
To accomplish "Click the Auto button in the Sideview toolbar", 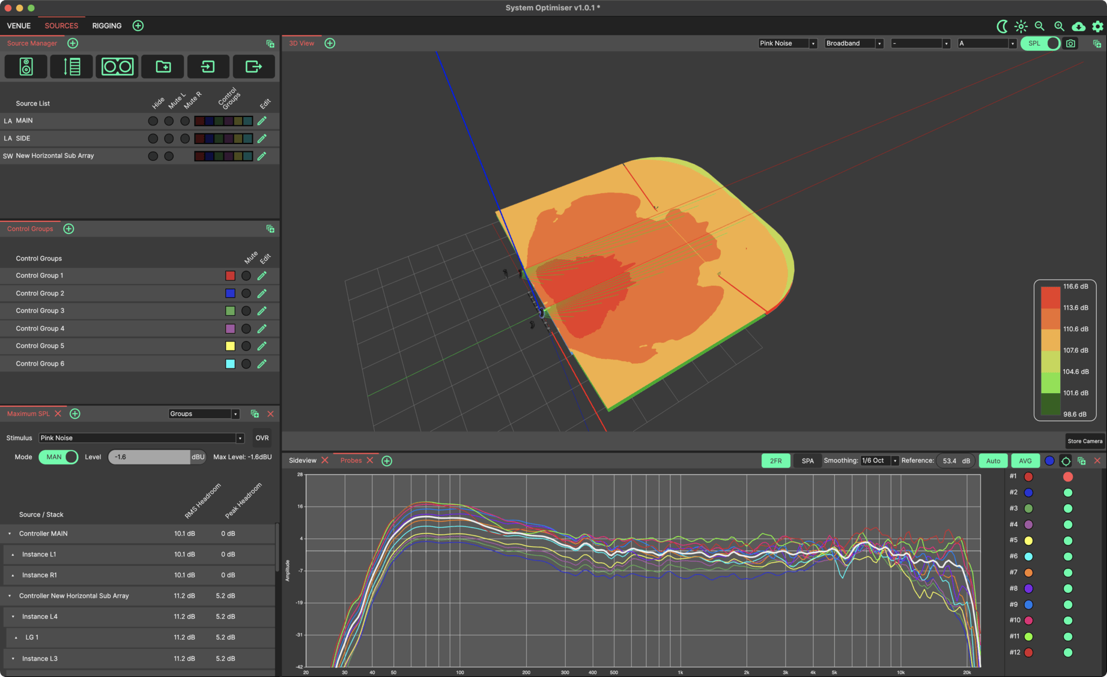I will point(993,460).
